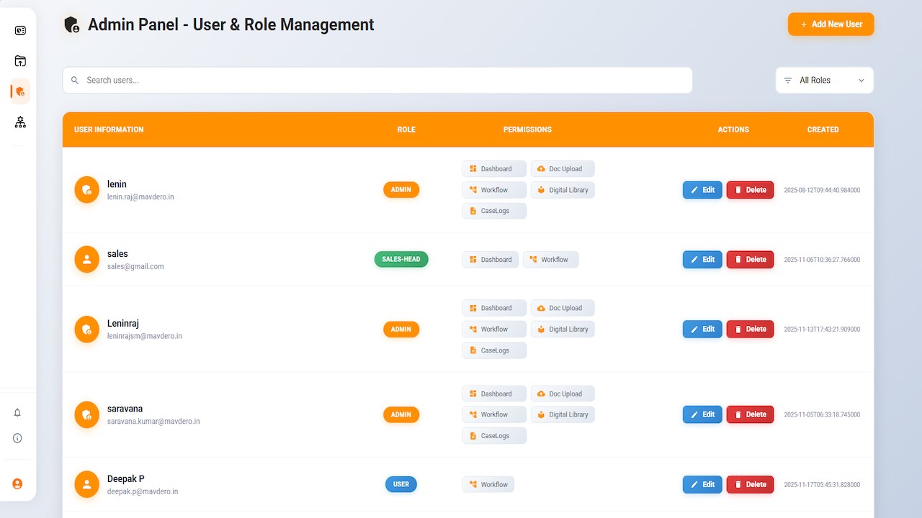Edit the sales user
Image resolution: width=922 pixels, height=518 pixels.
pyautogui.click(x=702, y=260)
